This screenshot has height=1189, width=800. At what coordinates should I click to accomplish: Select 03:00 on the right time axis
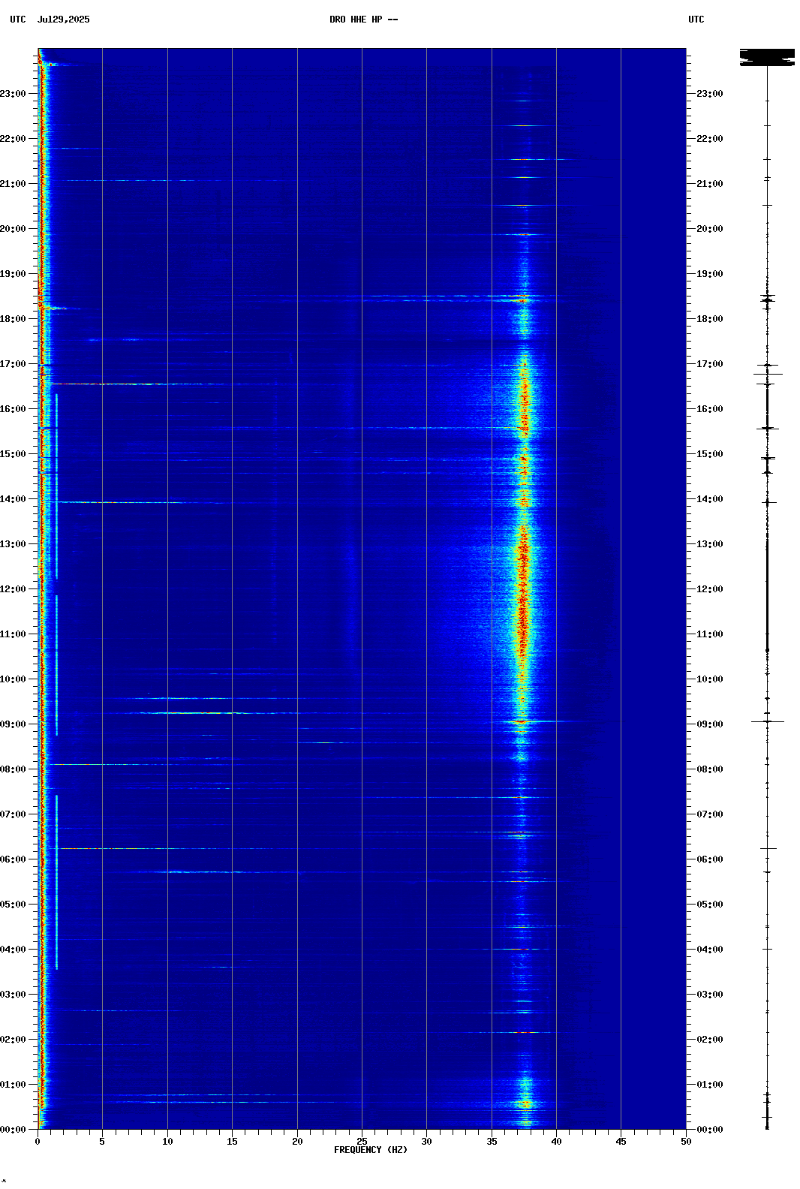coord(710,995)
